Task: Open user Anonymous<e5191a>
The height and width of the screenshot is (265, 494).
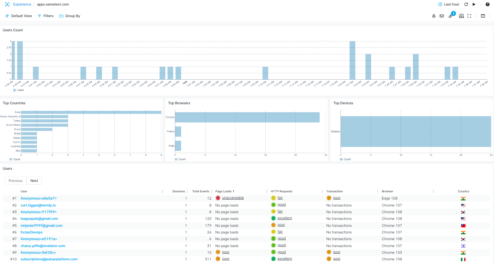Action: [x=39, y=239]
